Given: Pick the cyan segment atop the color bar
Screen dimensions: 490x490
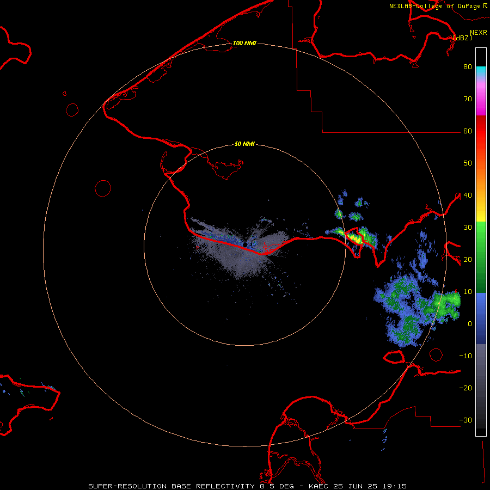Looking at the screenshot, I should coord(481,72).
